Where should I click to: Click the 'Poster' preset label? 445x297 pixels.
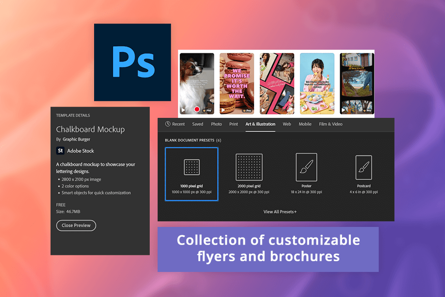(x=306, y=186)
